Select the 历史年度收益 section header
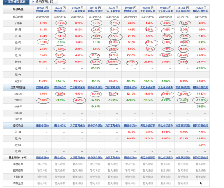 pos(18,87)
